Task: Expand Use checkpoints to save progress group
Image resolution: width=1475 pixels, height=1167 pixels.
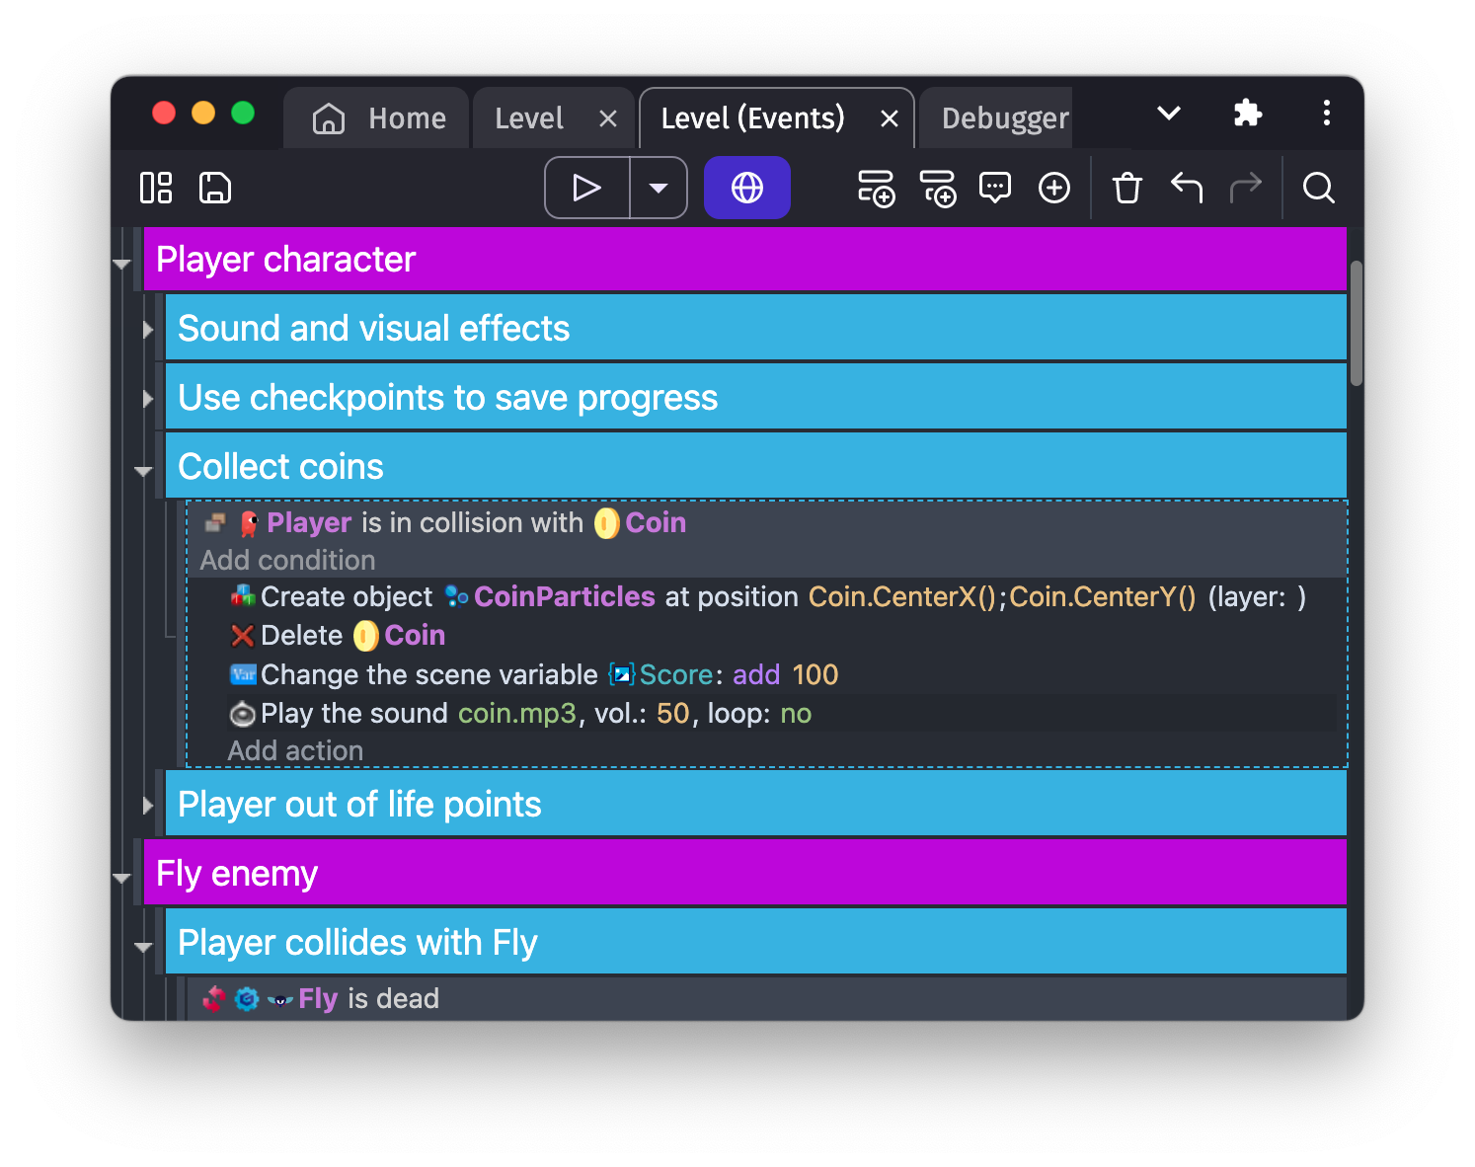Action: click(x=147, y=399)
